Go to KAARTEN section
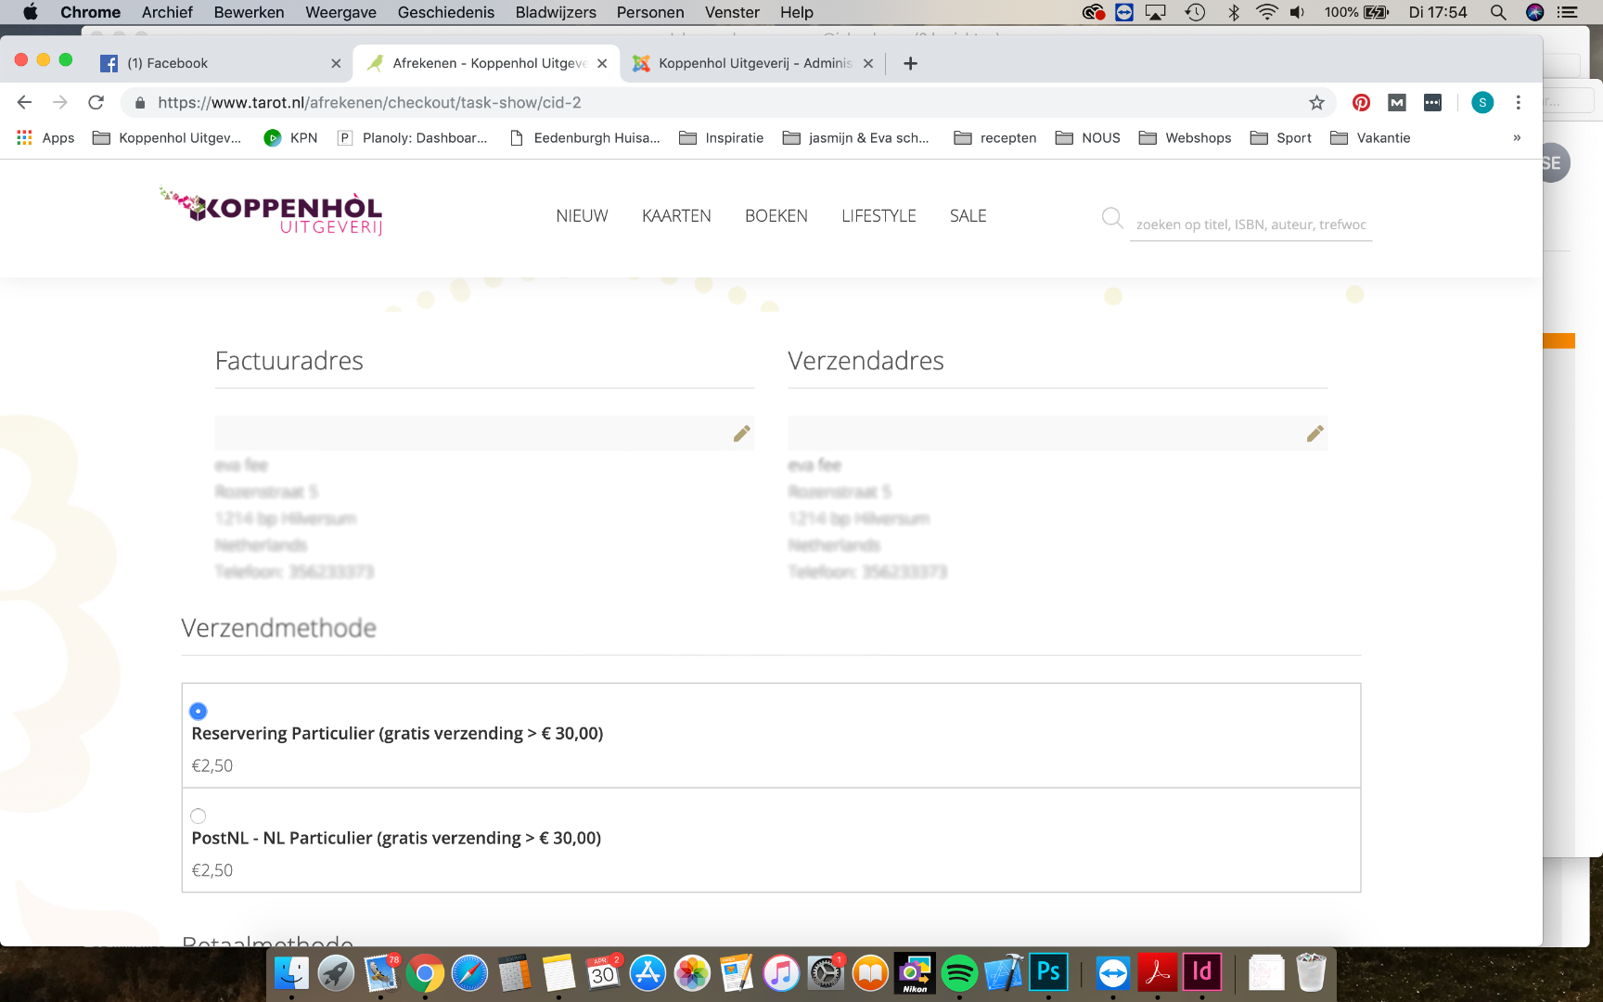Viewport: 1603px width, 1002px height. [676, 216]
